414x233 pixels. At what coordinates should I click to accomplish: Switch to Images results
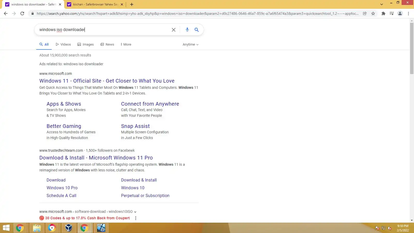(x=85, y=45)
